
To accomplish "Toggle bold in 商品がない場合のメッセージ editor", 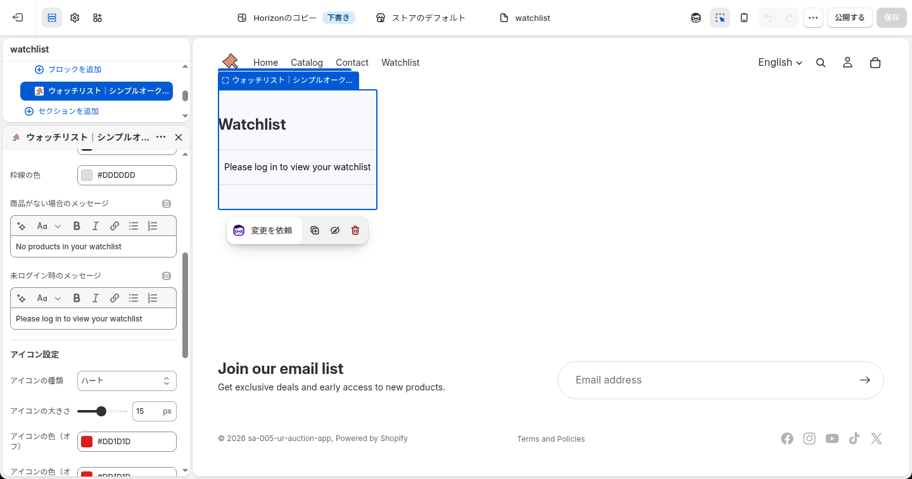I will click(77, 226).
